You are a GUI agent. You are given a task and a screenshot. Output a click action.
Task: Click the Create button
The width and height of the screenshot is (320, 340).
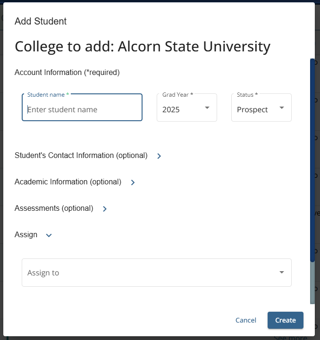[285, 320]
